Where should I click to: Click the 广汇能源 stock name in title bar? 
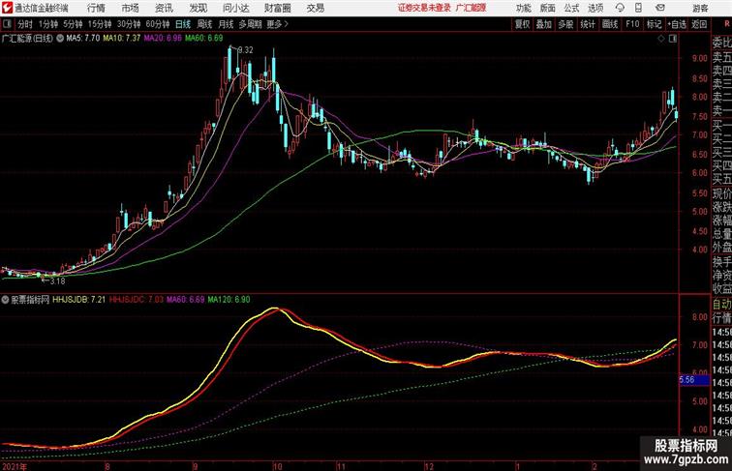click(x=471, y=8)
